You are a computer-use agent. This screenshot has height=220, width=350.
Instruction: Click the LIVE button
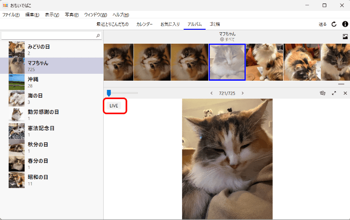tap(114, 106)
